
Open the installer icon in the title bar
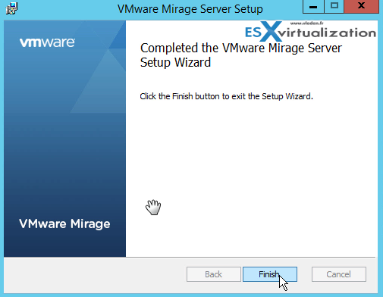click(11, 8)
